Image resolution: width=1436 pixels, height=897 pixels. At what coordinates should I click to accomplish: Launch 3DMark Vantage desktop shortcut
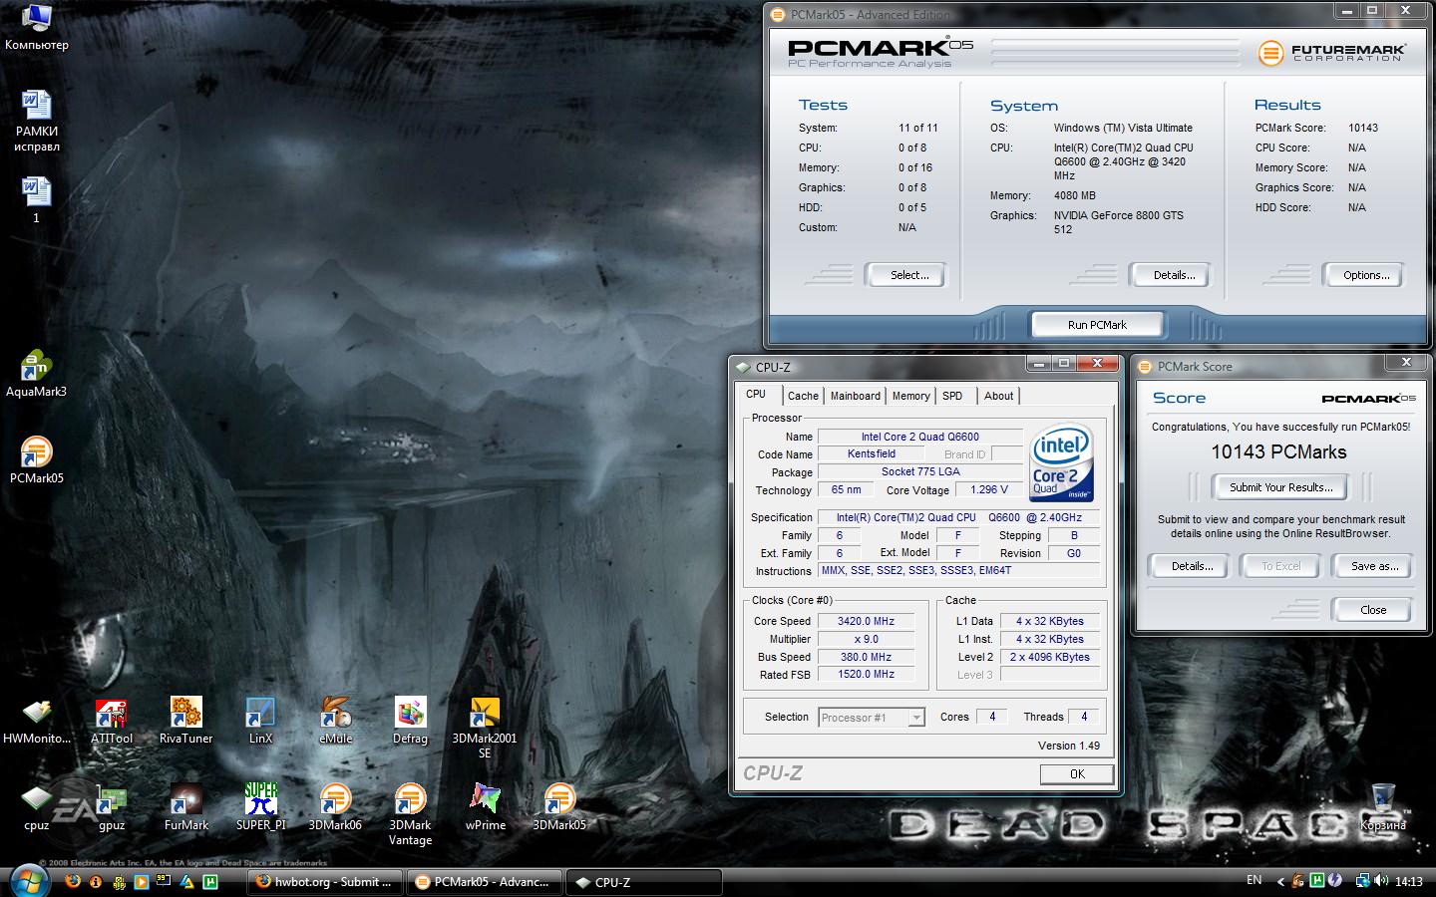(410, 814)
